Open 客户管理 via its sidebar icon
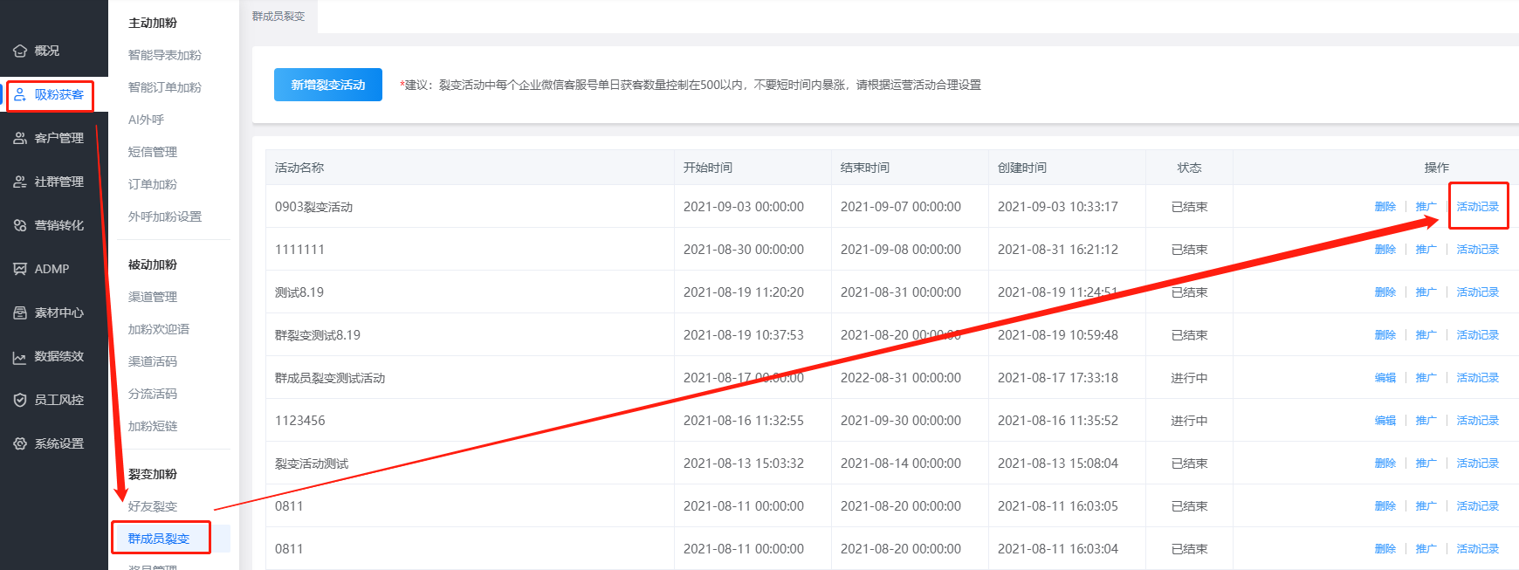The image size is (1519, 570). [x=20, y=138]
